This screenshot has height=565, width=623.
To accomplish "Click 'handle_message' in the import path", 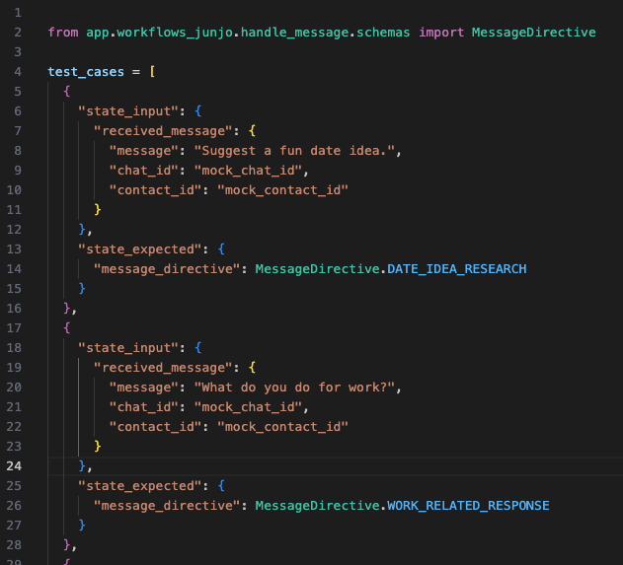I will 295,33.
